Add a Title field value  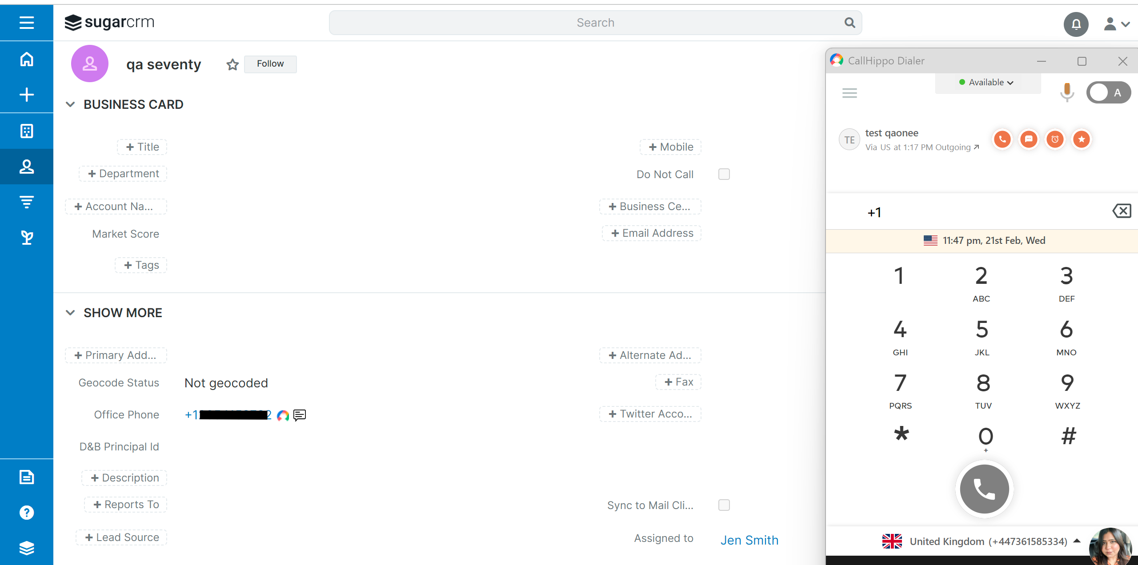coord(142,147)
